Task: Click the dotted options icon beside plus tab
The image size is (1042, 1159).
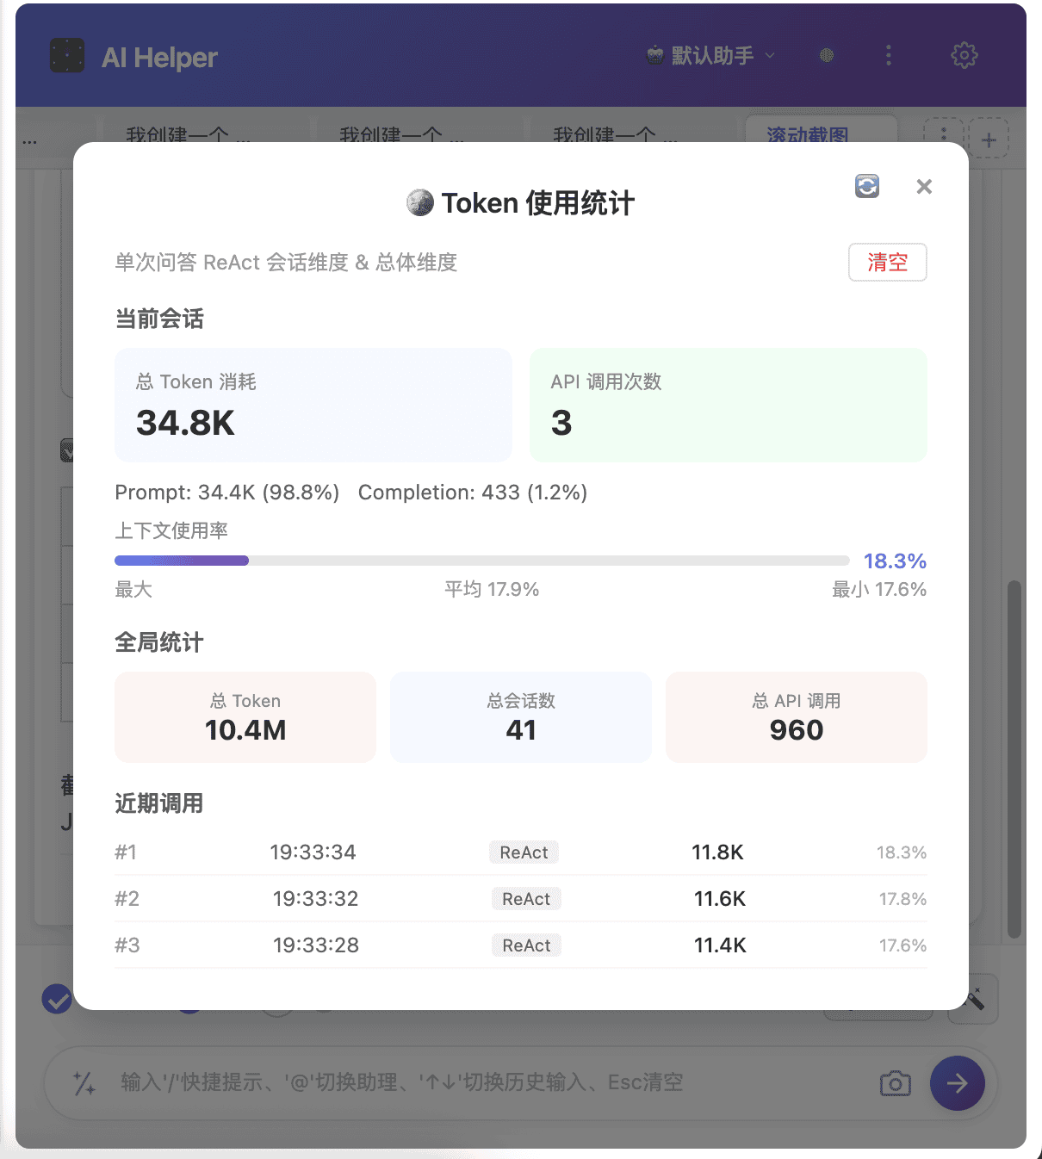Action: 944,138
